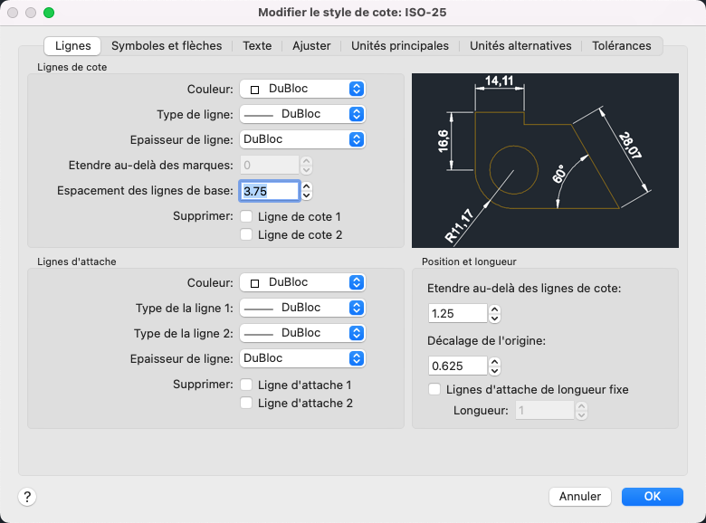Image resolution: width=706 pixels, height=523 pixels.
Task: Toggle Lignes d'attache de longueur fixe
Action: (x=434, y=389)
